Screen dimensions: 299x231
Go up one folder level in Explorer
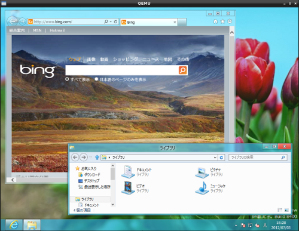(x=97, y=158)
